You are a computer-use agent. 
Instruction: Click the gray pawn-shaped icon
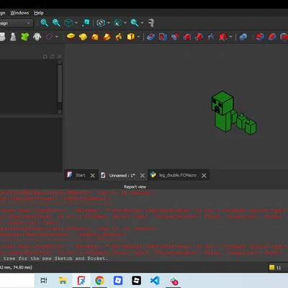coord(13,37)
